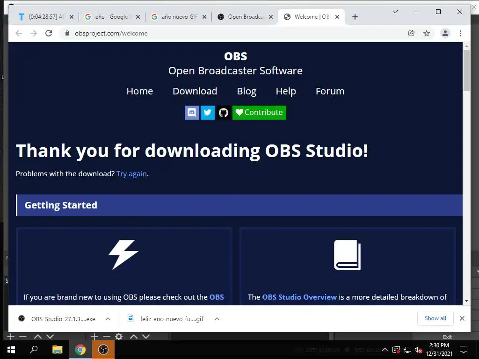
Task: Bookmark this page with the star icon
Action: pyautogui.click(x=427, y=33)
